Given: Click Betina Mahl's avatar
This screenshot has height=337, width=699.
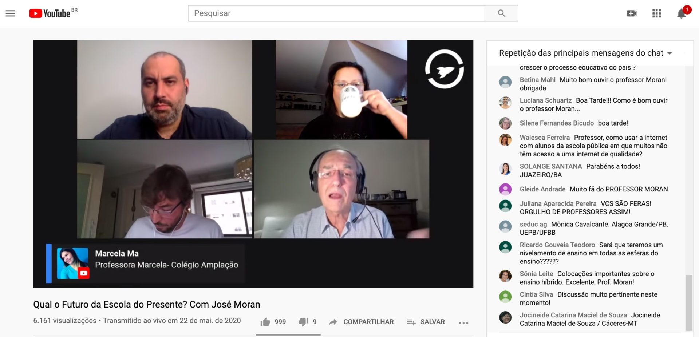Looking at the screenshot, I should tap(505, 82).
